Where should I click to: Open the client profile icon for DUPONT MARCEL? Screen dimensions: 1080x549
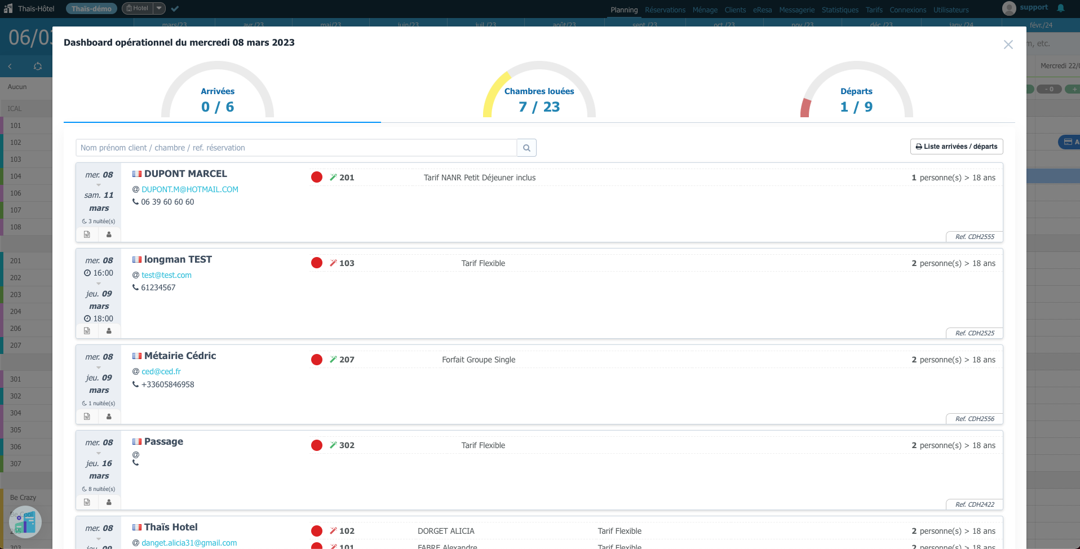(x=109, y=234)
